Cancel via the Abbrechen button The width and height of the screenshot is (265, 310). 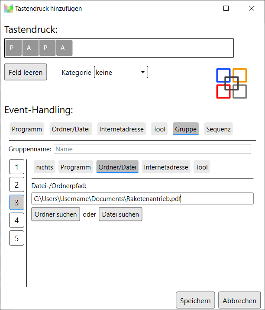pyautogui.click(x=239, y=300)
